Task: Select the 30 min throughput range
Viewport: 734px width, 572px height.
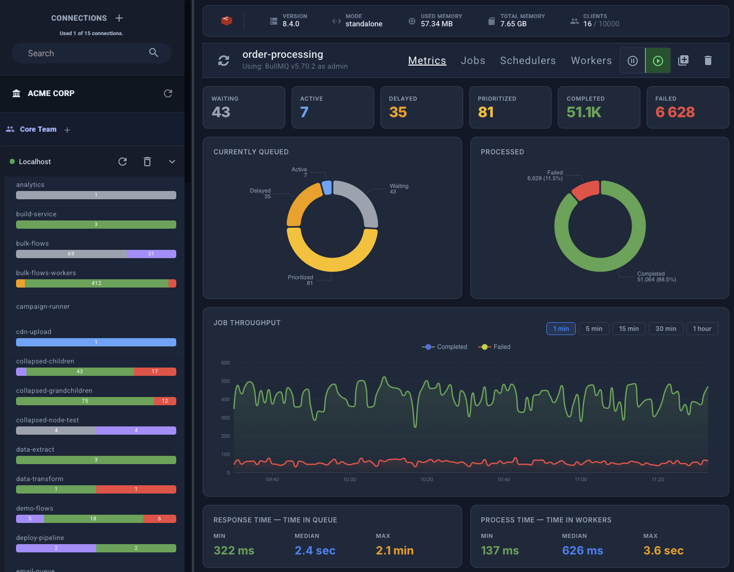Action: [x=666, y=329]
